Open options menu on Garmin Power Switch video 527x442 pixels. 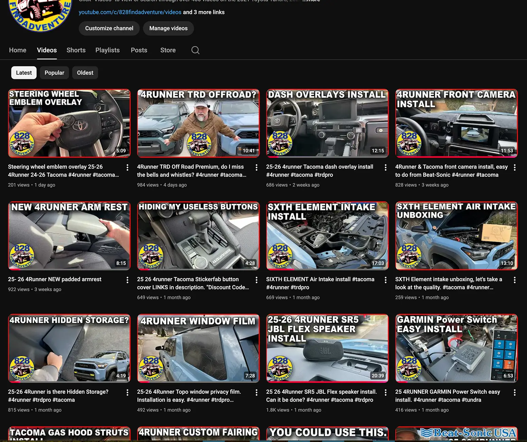tap(514, 392)
